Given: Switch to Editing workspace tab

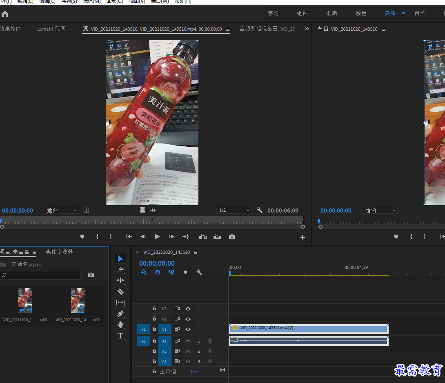Looking at the screenshot, I should tap(332, 13).
